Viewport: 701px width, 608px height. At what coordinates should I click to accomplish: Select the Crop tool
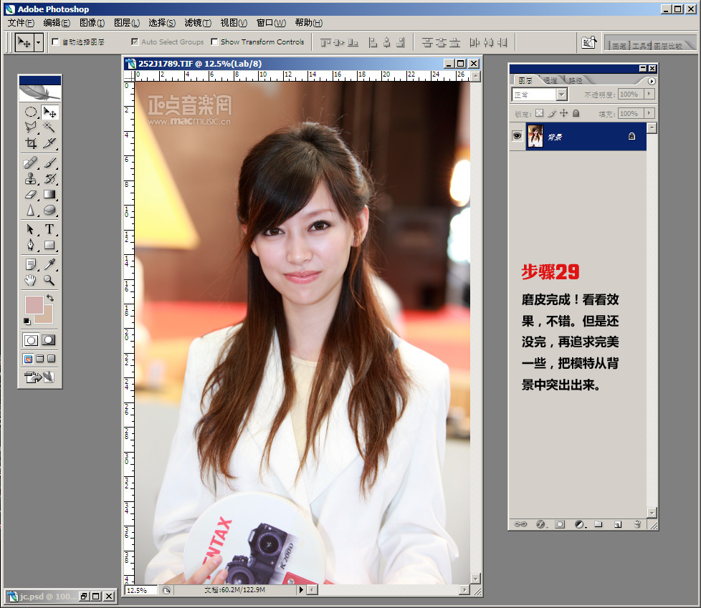click(x=31, y=143)
